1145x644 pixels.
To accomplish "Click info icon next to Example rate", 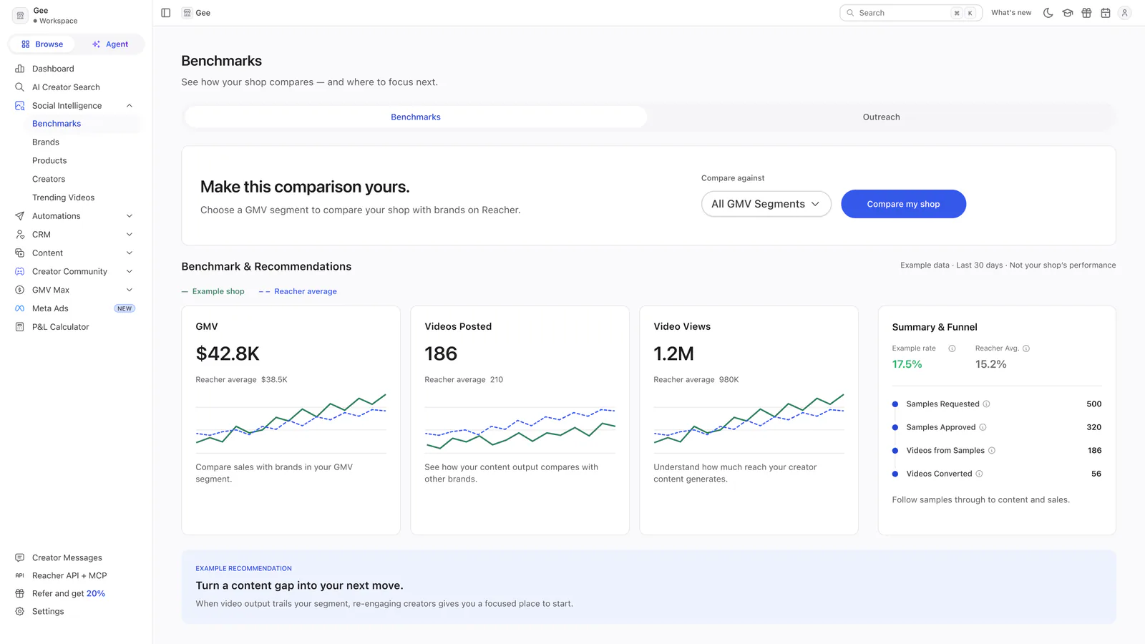I will pyautogui.click(x=952, y=348).
